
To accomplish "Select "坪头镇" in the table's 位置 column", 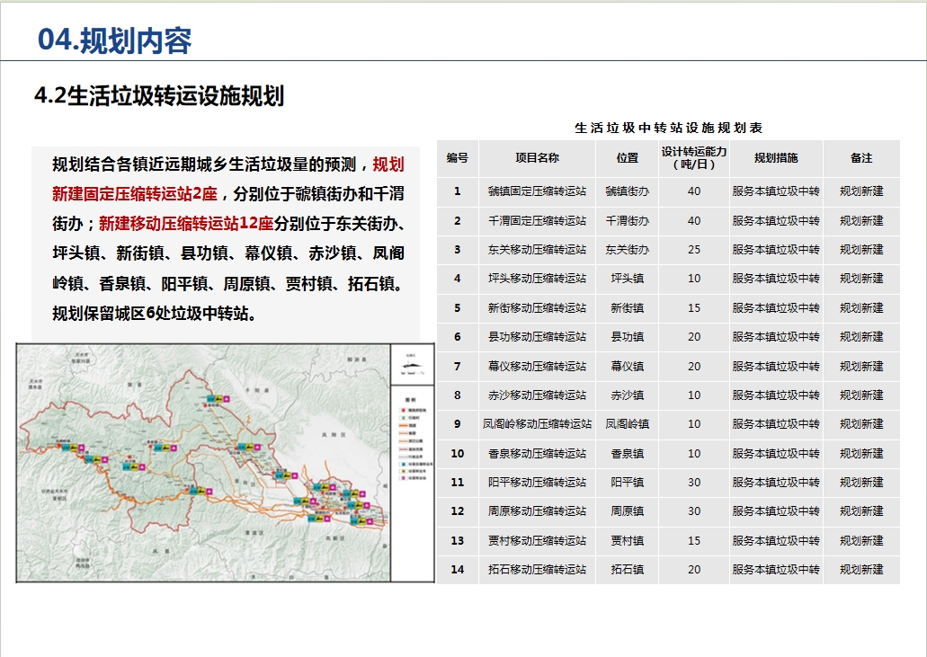I will (628, 279).
